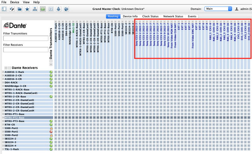Viewport: 252px width, 154px height.
Task: Open the Device menu
Action: click(14, 2)
